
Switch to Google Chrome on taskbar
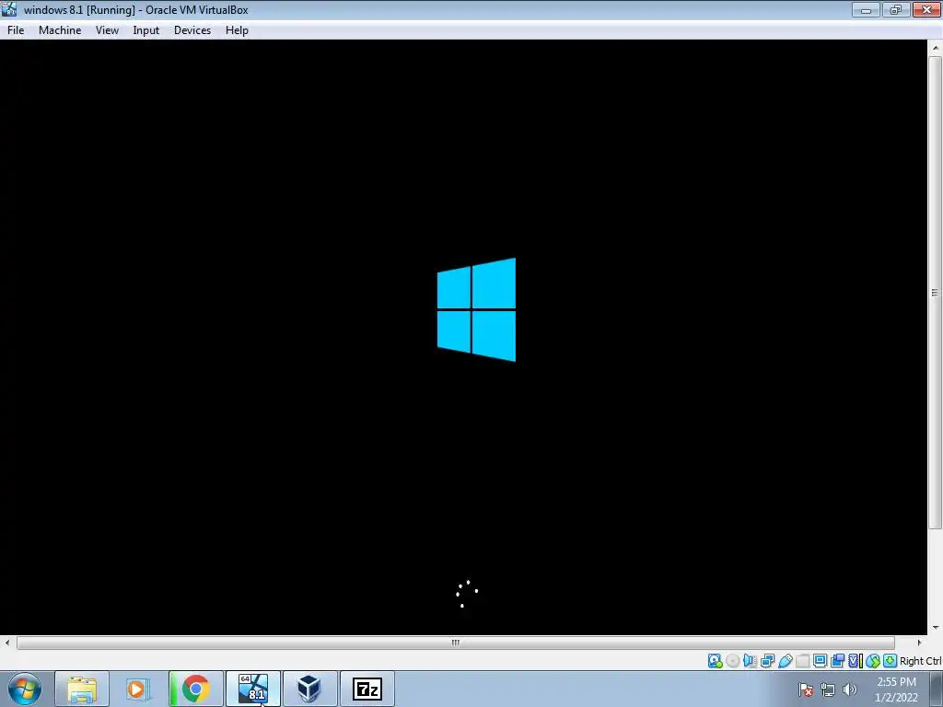(196, 689)
